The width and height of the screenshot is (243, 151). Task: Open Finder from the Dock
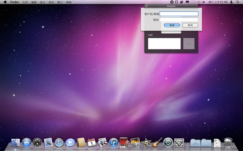point(15,142)
